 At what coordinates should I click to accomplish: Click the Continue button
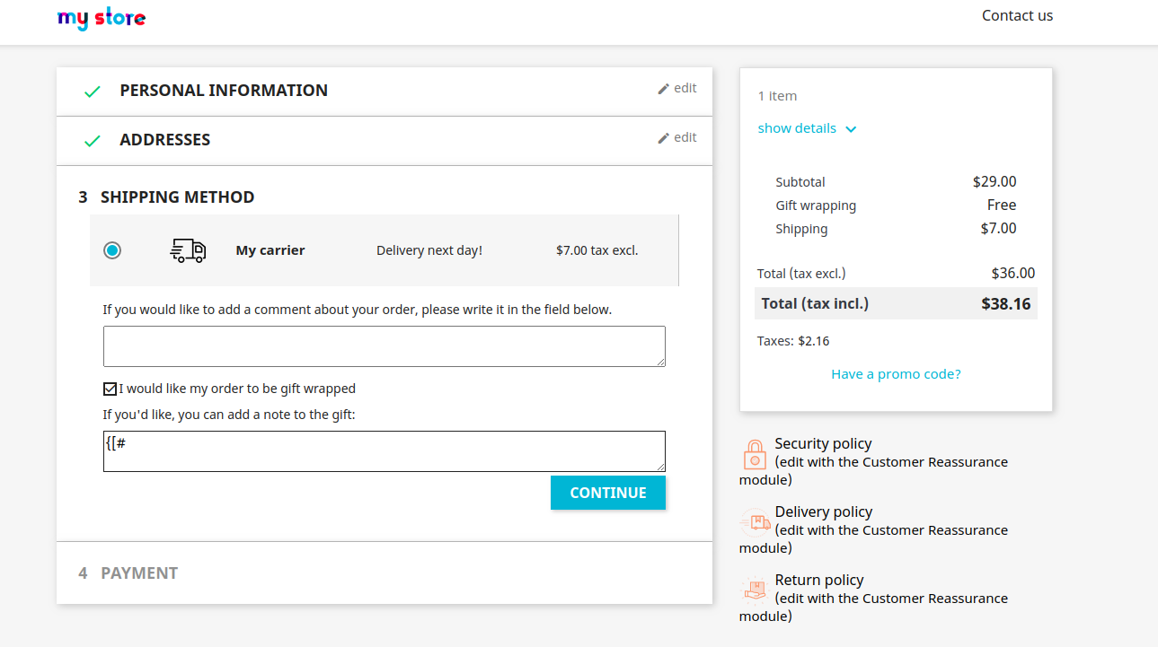(x=608, y=493)
